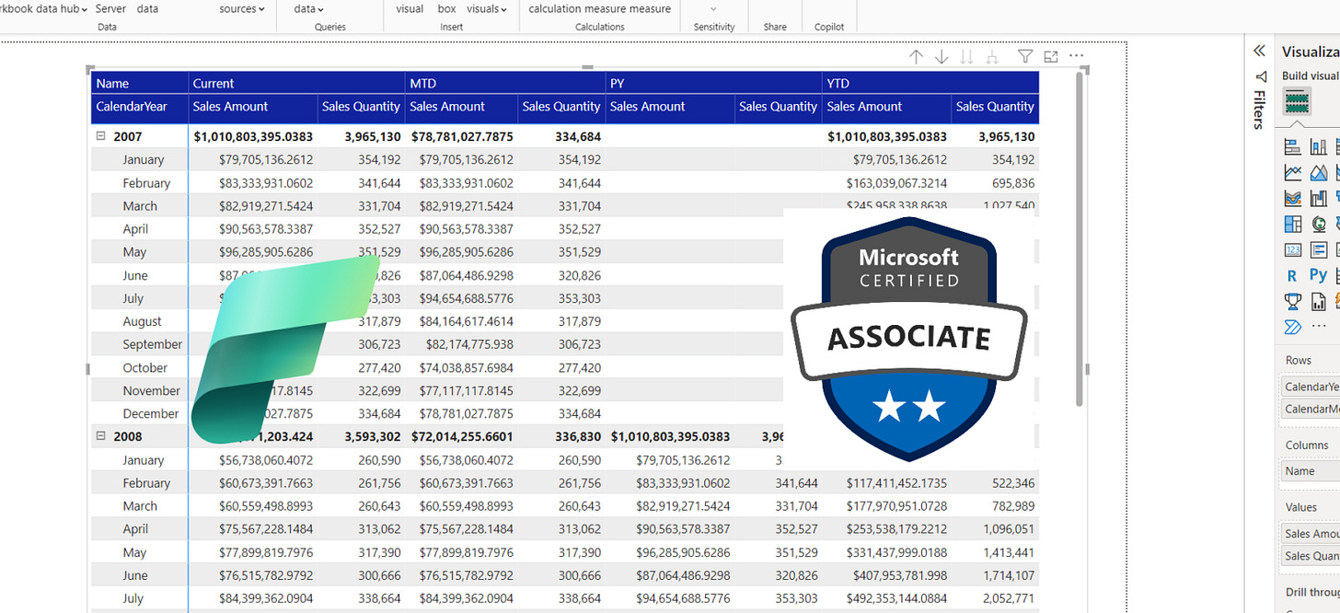The image size is (1340, 613).
Task: Select the Treemap visual
Action: [x=1292, y=224]
